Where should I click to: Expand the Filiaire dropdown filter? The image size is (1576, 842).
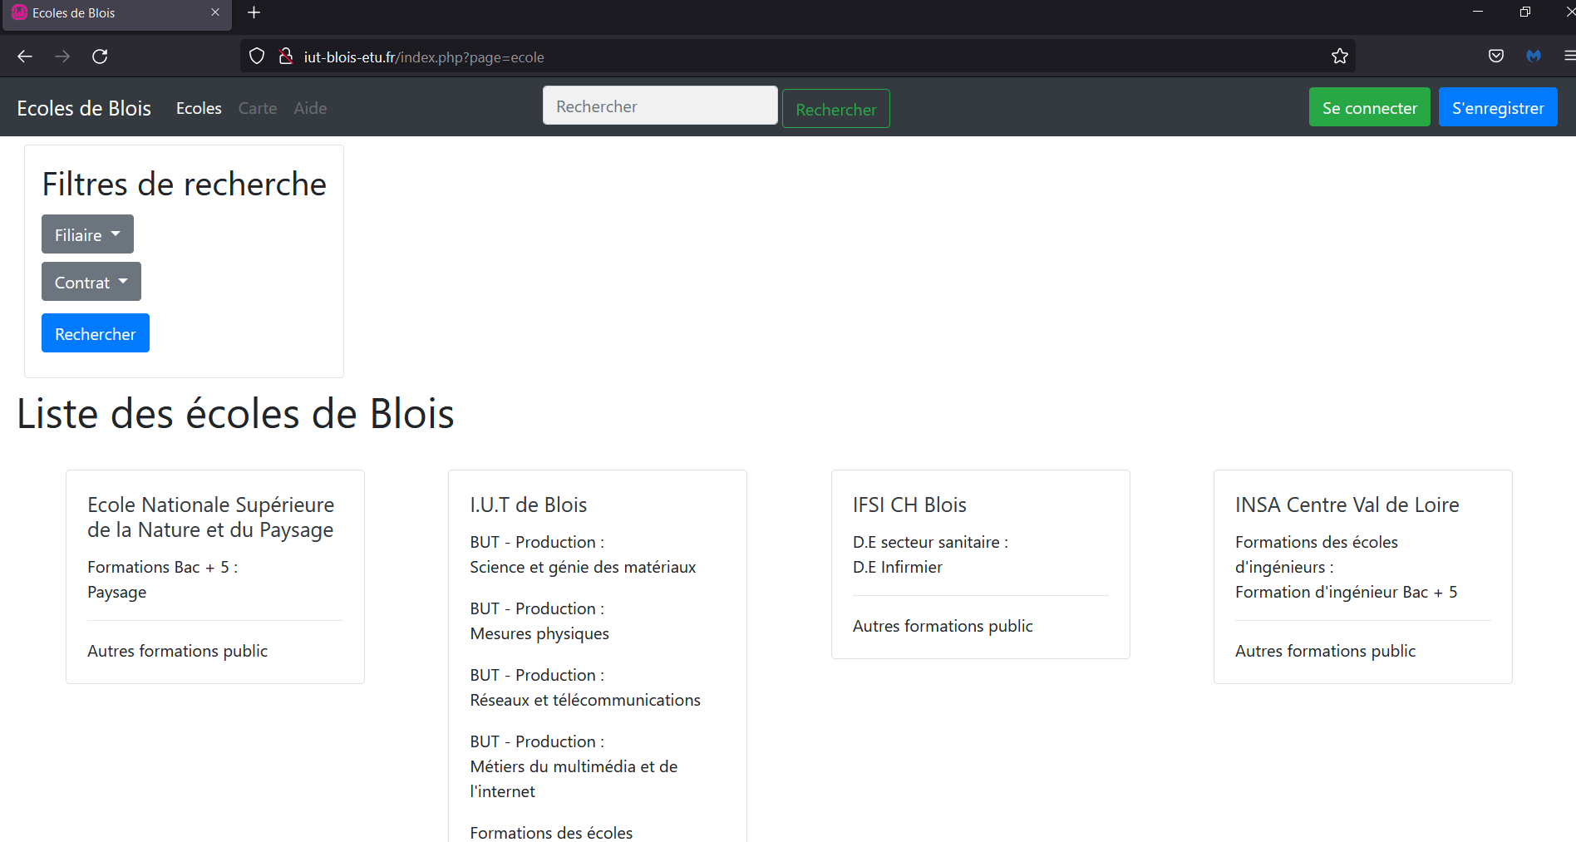pyautogui.click(x=87, y=234)
